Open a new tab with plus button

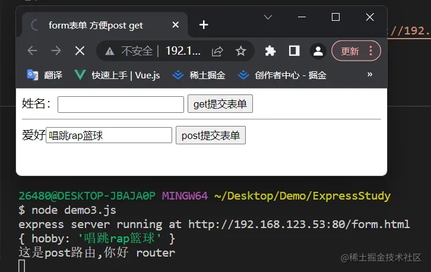click(204, 25)
